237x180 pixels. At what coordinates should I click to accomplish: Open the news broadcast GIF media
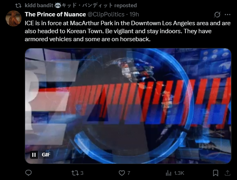(128, 106)
